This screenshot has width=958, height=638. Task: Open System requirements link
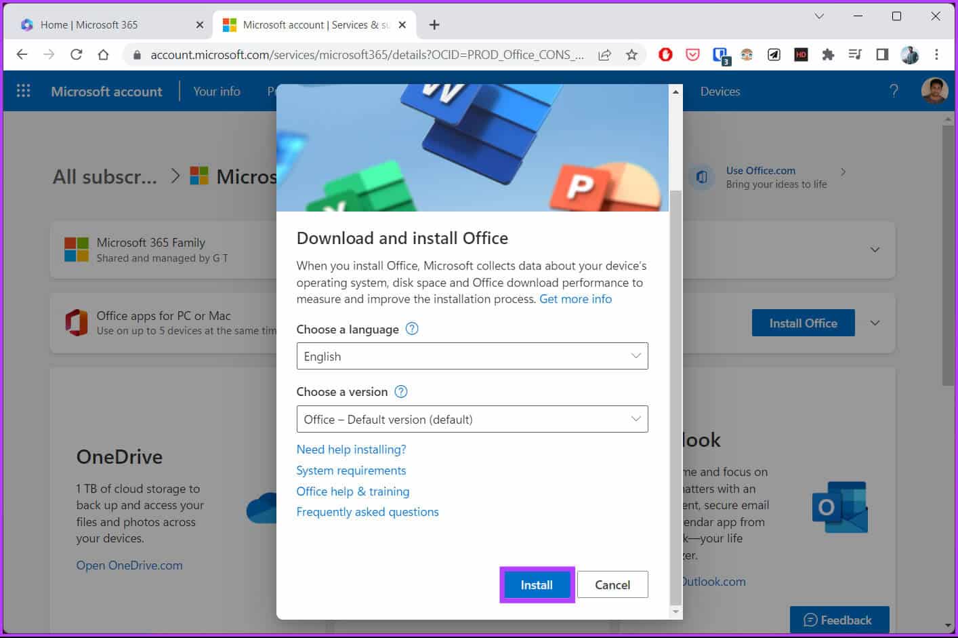coord(351,471)
